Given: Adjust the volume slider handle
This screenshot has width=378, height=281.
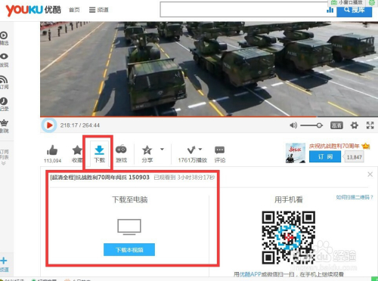Looking at the screenshot, I should (319, 125).
